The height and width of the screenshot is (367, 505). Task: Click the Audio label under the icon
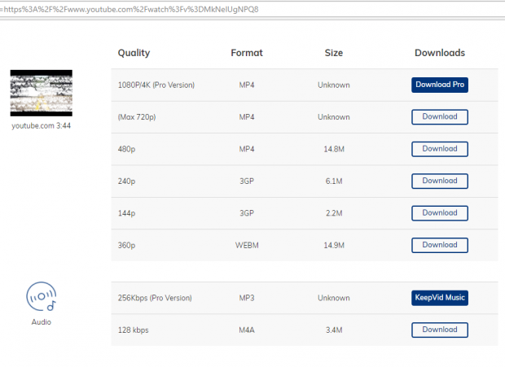[x=41, y=321]
